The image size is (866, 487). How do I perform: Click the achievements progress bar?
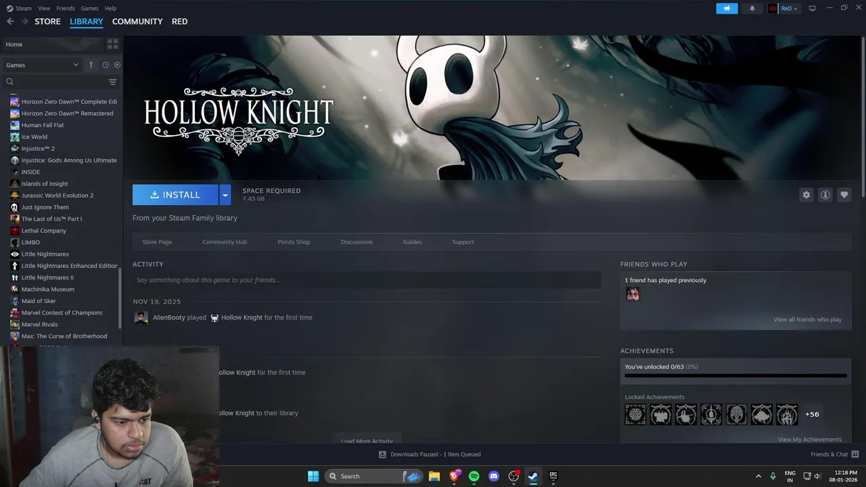[x=735, y=375]
